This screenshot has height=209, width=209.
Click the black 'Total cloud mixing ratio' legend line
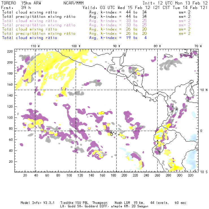(x=30, y=12)
